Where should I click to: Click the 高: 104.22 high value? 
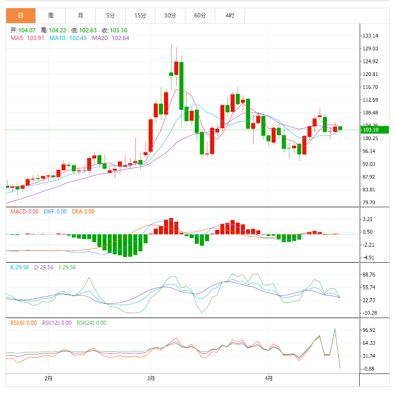53,30
